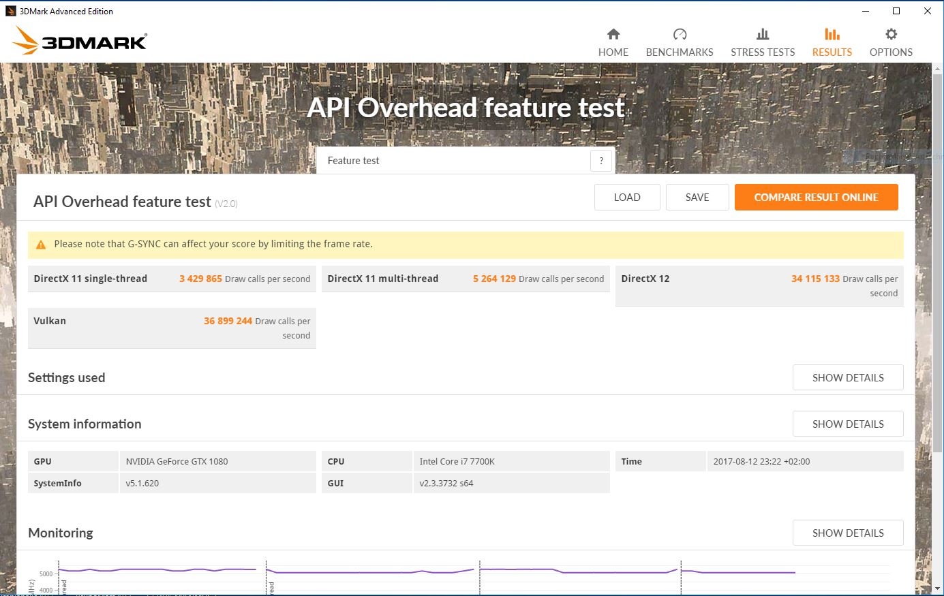Click the System information heading
The height and width of the screenshot is (596, 944).
[85, 424]
